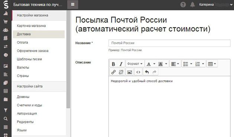Open the notifications bell icon

(x=192, y=4)
